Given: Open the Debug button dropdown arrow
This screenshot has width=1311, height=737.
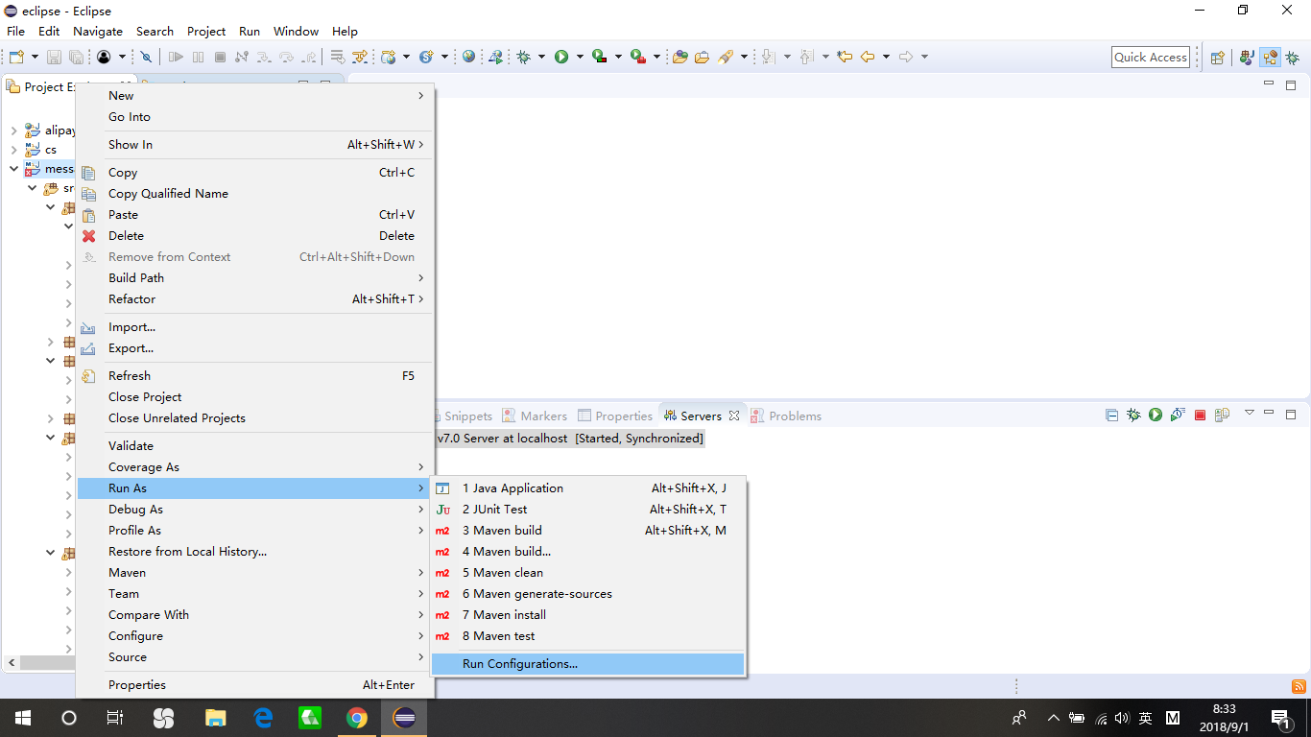Looking at the screenshot, I should 541,58.
